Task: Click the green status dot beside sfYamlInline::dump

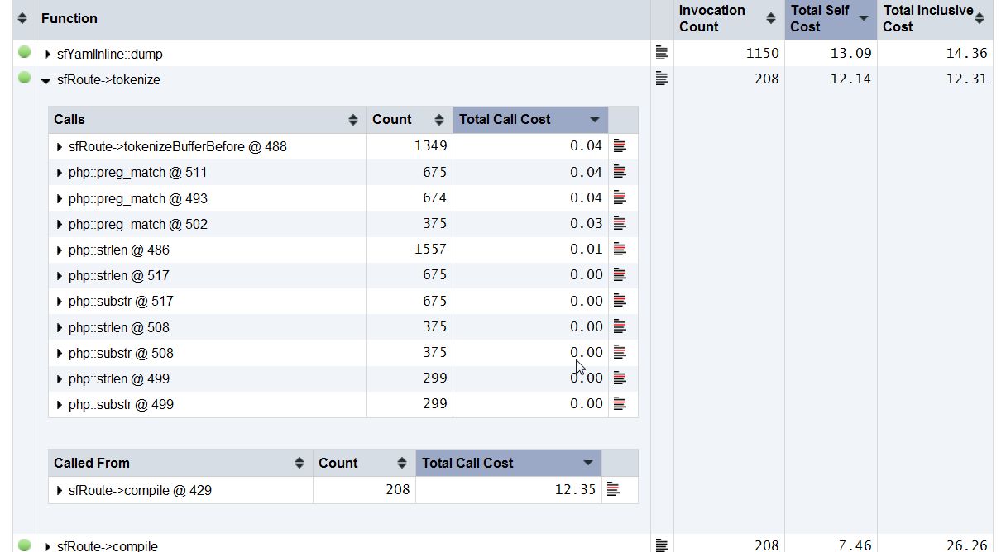Action: coord(24,52)
